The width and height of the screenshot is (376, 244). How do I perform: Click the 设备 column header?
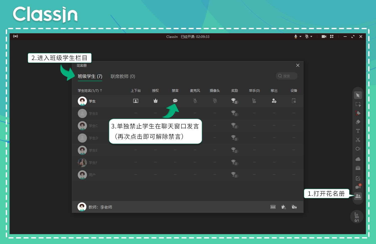[x=294, y=90]
